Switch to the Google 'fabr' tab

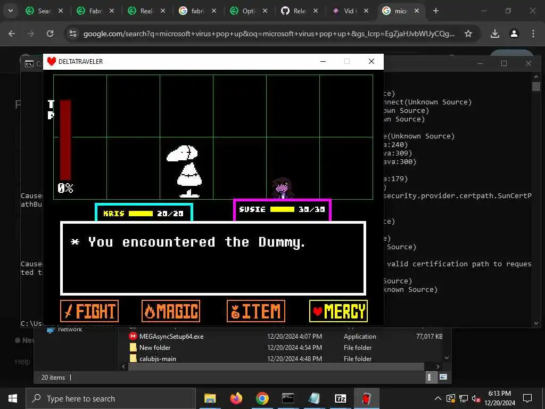(197, 11)
